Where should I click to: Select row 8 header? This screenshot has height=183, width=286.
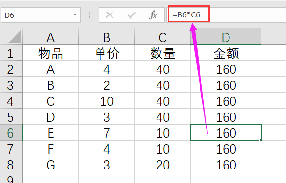(11, 164)
